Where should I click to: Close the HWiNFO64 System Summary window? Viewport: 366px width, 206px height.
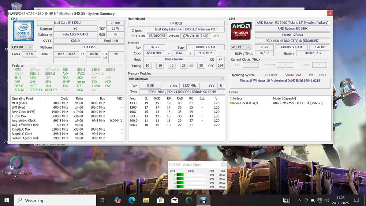point(330,13)
